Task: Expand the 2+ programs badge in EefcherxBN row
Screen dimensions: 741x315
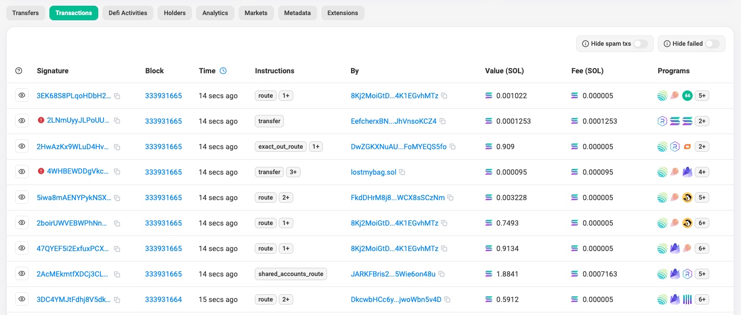Action: point(702,121)
